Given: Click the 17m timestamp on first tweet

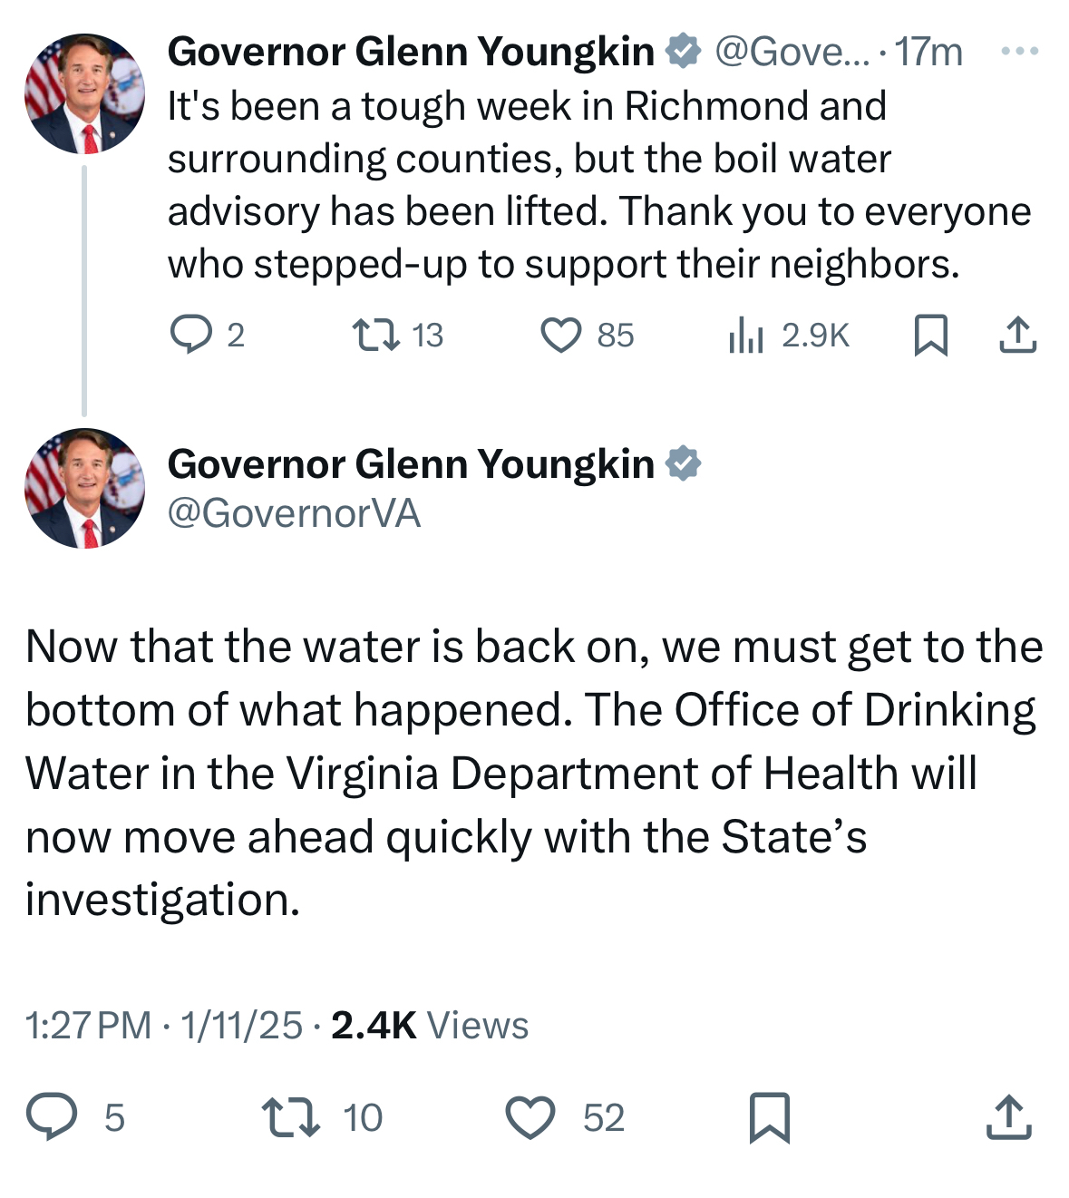Looking at the screenshot, I should coord(928,52).
